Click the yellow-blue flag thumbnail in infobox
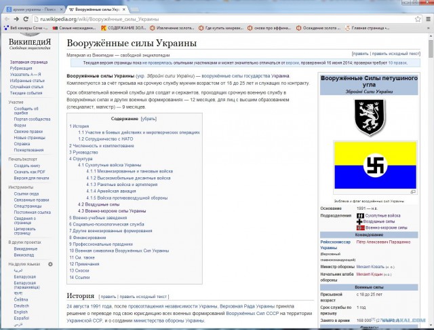Viewport: 434px width, 330px height. (375, 165)
